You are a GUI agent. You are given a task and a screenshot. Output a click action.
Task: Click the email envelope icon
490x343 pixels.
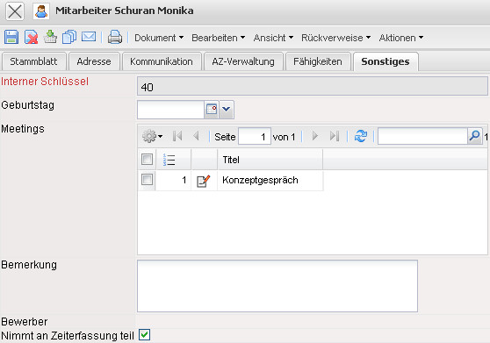coord(89,37)
